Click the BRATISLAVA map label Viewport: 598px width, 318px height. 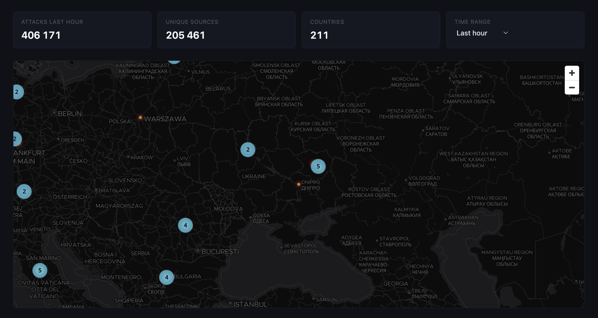(114, 190)
